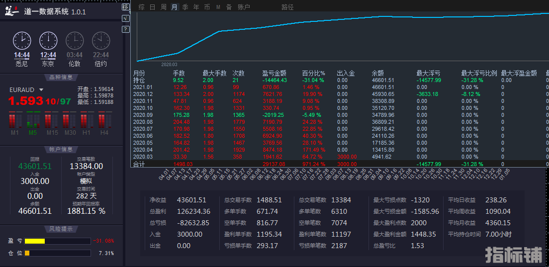Click the 余额 column header
Screen dimensions: 549x267
coord(378,73)
